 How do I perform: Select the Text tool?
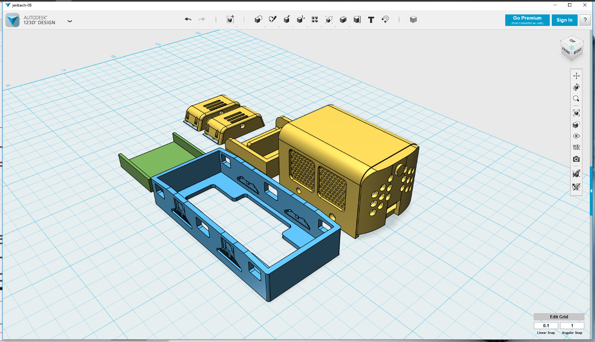pyautogui.click(x=371, y=20)
